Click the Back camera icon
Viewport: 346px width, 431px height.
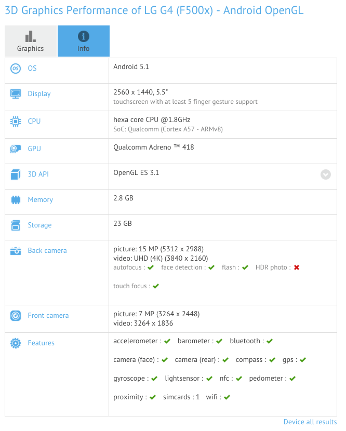coord(16,251)
